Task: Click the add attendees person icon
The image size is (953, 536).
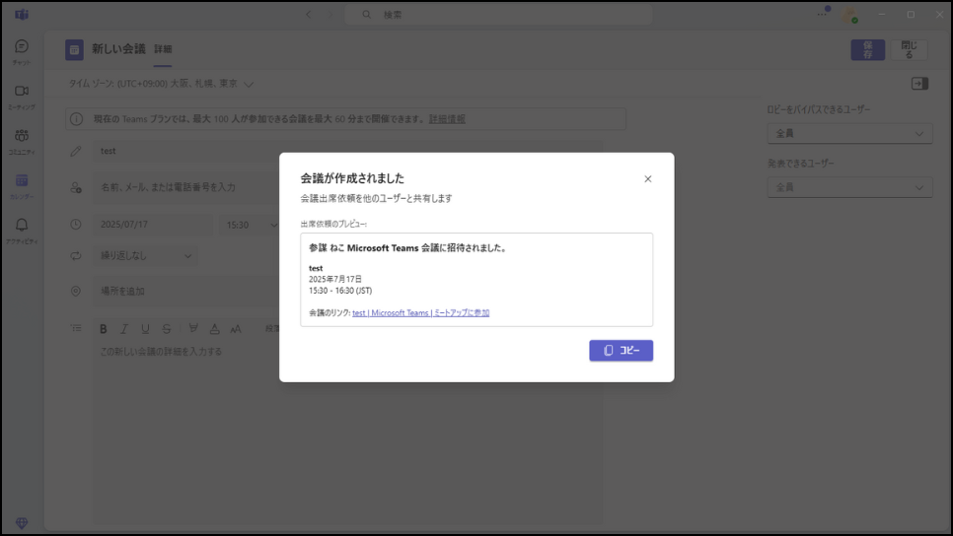Action: coord(75,187)
